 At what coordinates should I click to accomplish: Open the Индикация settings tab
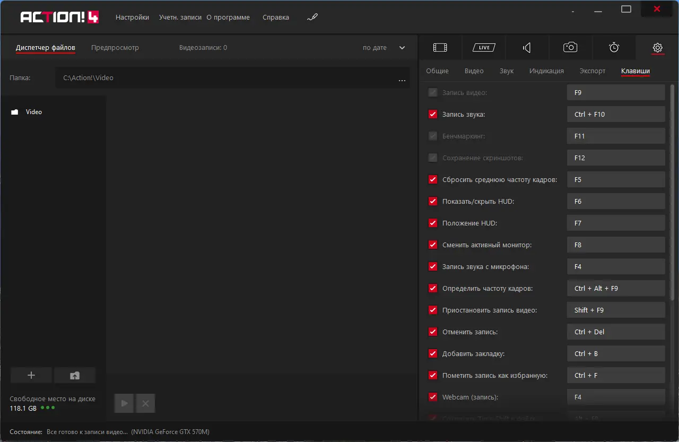pyautogui.click(x=546, y=71)
